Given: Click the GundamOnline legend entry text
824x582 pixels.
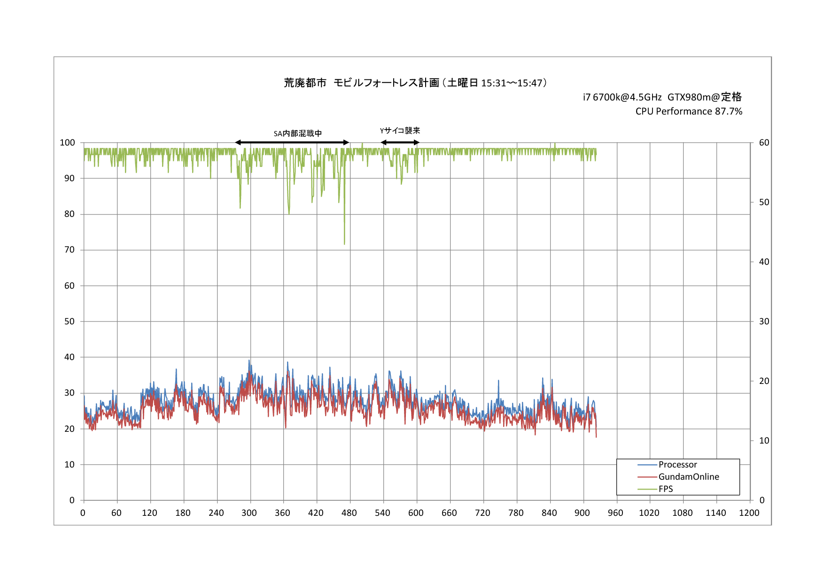Looking at the screenshot, I should (689, 477).
